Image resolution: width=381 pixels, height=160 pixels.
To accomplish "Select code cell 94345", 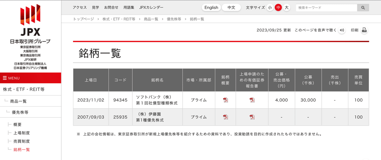I will click(120, 100).
